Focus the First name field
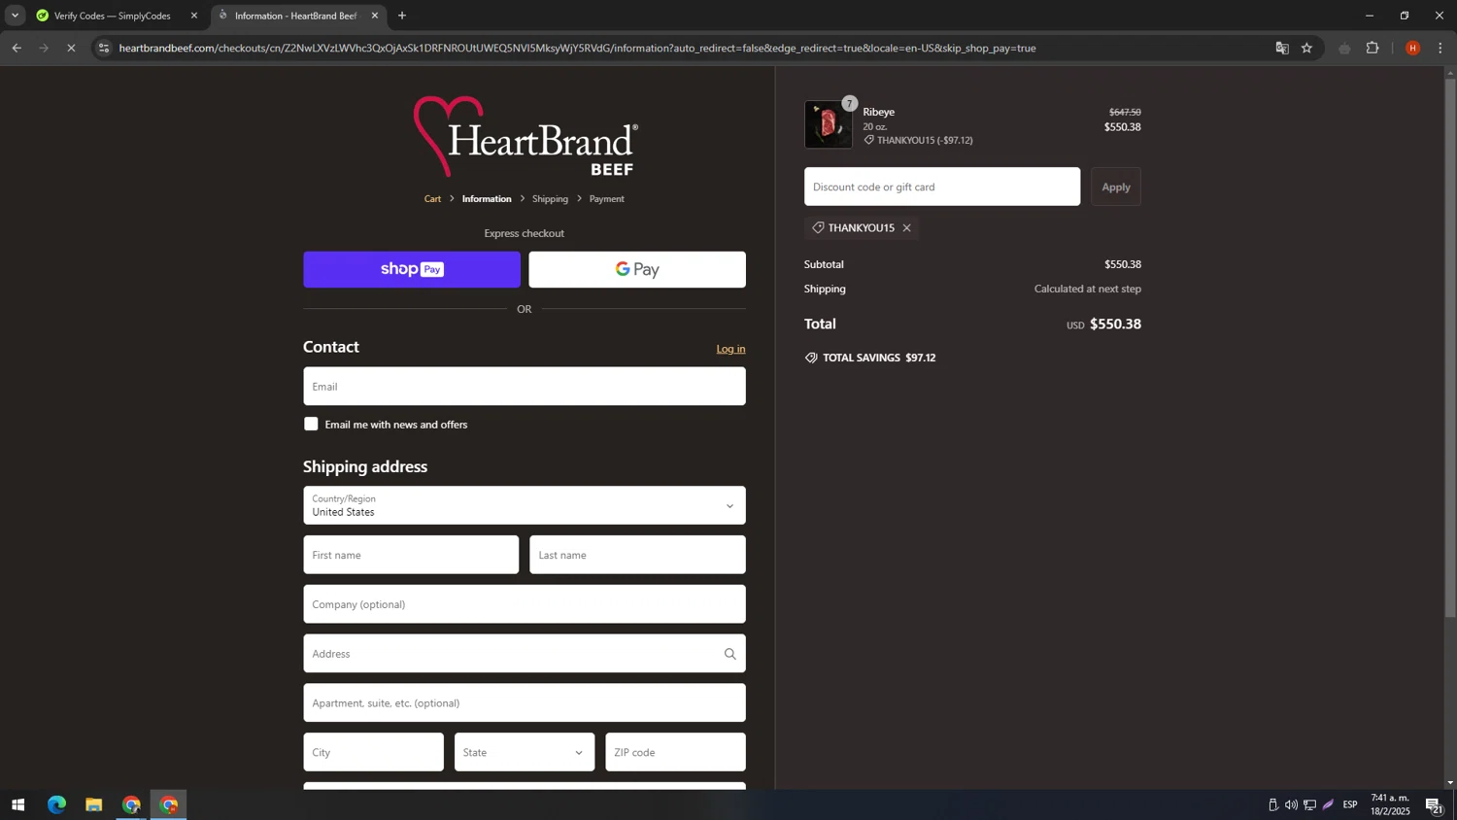 (411, 555)
